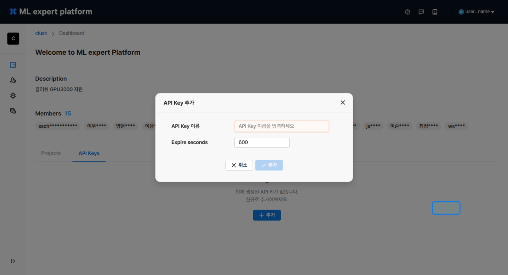508x275 pixels.
Task: Click the Expire seconds field showing 600
Action: [262, 143]
